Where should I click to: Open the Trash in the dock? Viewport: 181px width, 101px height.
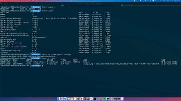pyautogui.click(x=122, y=98)
